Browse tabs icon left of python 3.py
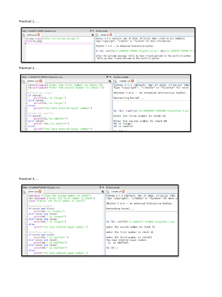This screenshot has height=297, width=222. tap(24, 192)
